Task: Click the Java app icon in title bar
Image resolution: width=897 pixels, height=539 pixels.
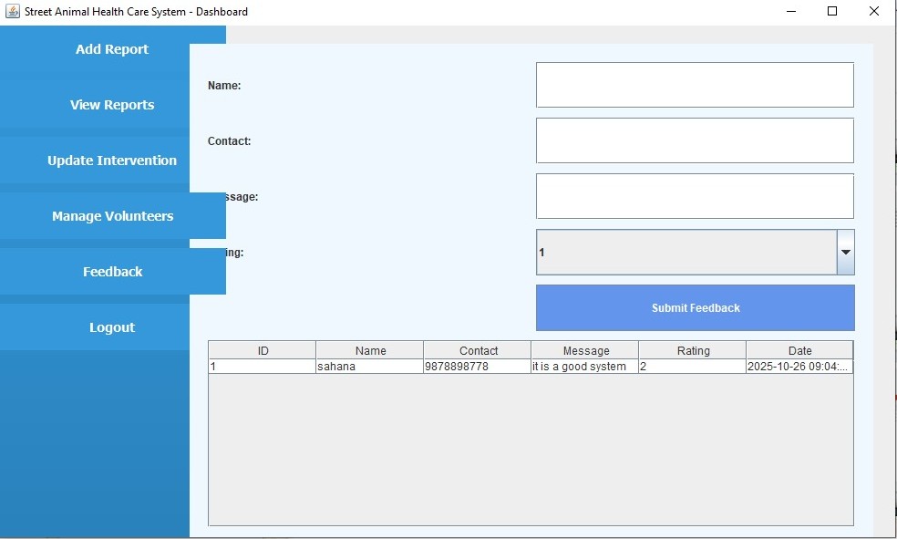Action: pos(11,11)
